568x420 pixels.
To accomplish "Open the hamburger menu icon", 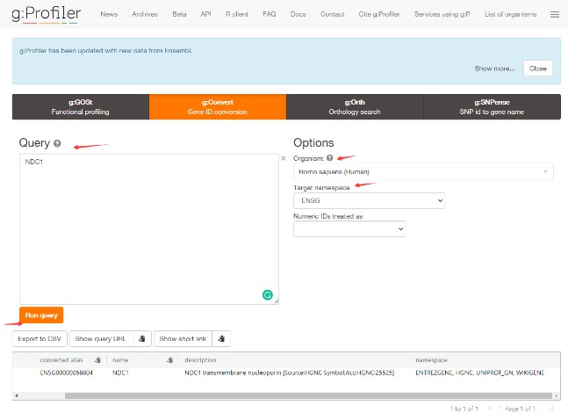I will click(x=554, y=15).
